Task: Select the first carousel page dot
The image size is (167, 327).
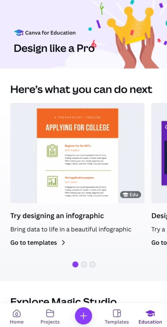Action: click(x=75, y=264)
